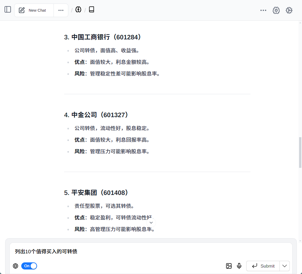The height and width of the screenshot is (274, 302).
Task: Jump to bottom with the chevron button
Action: pos(151,223)
